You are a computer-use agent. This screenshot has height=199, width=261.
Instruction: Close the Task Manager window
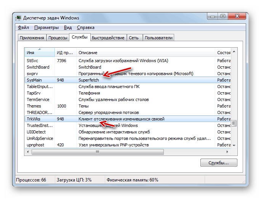[x=237, y=16]
